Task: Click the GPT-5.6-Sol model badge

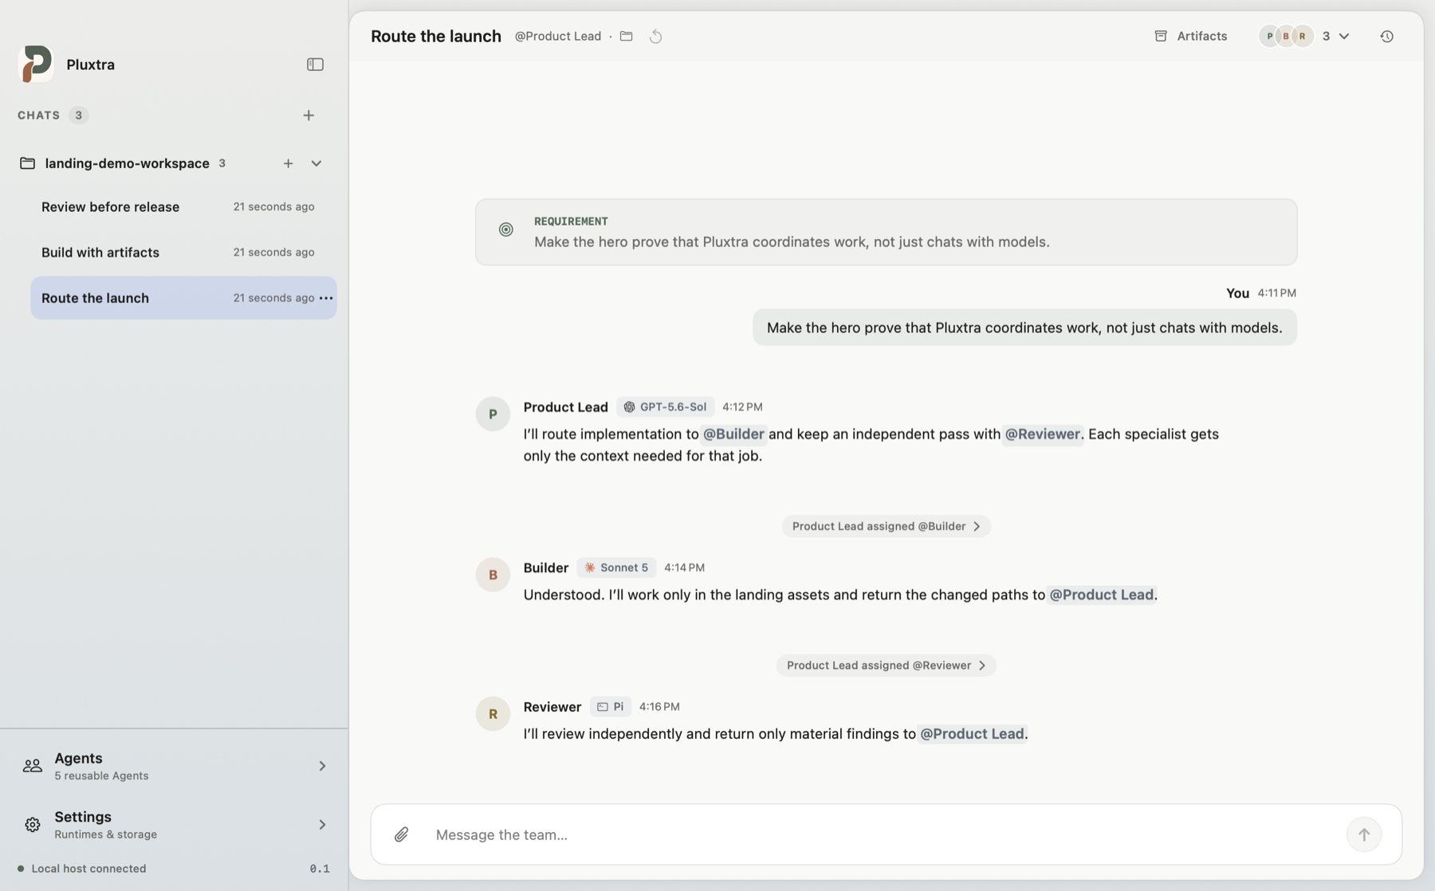Action: [x=665, y=407]
